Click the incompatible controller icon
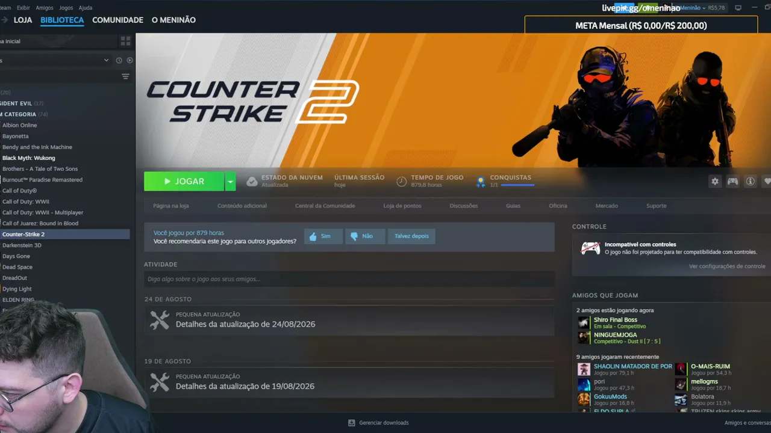 (590, 248)
